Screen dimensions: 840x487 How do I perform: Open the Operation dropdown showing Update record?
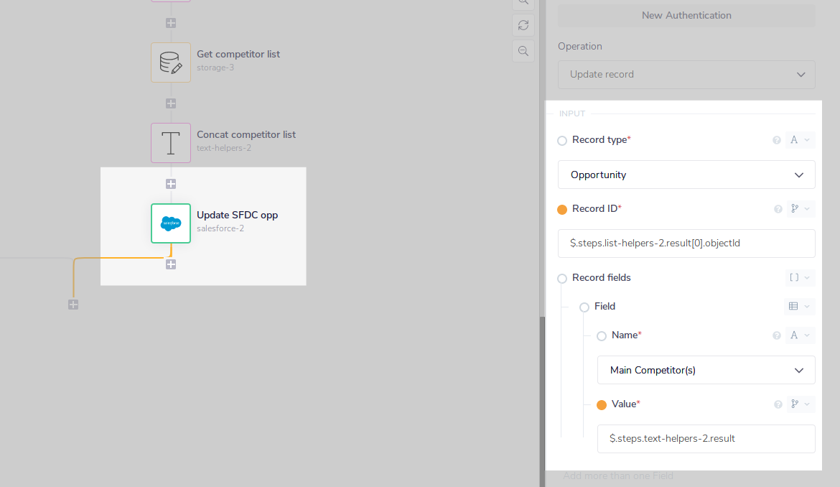(x=686, y=74)
